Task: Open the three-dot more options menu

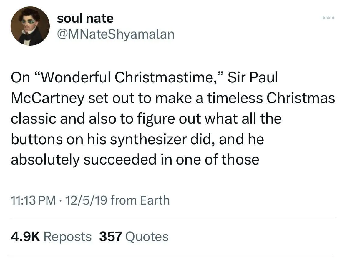Action: tap(328, 18)
